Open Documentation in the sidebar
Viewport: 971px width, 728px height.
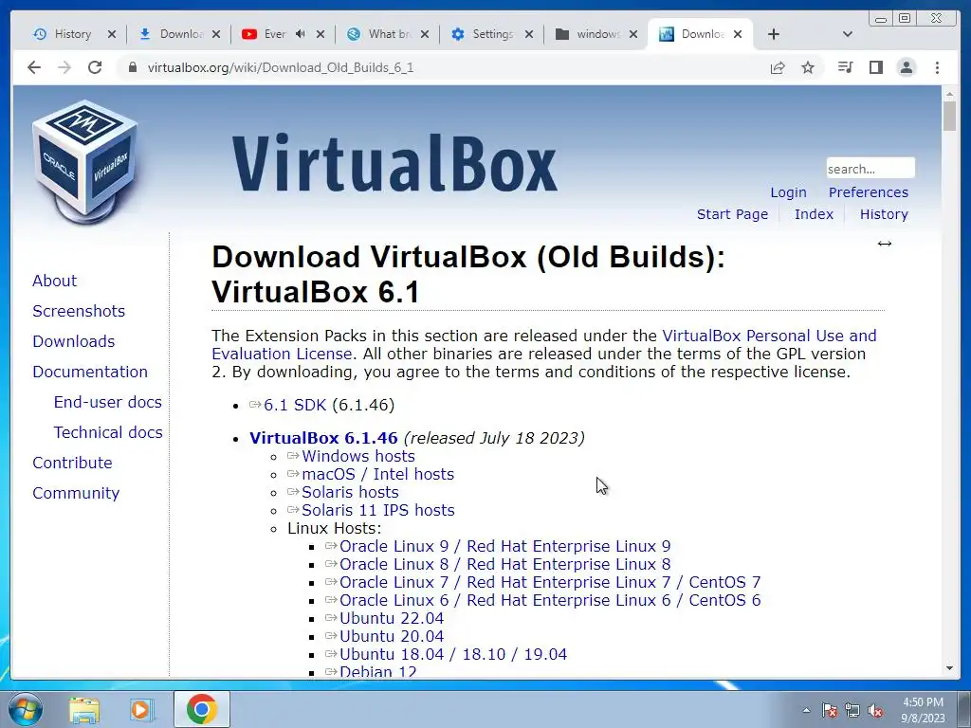[x=90, y=372]
